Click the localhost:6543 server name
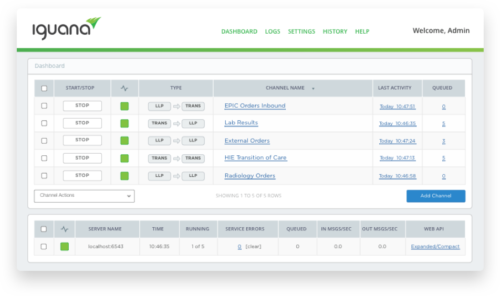Image resolution: width=500 pixels, height=296 pixels. (x=106, y=247)
